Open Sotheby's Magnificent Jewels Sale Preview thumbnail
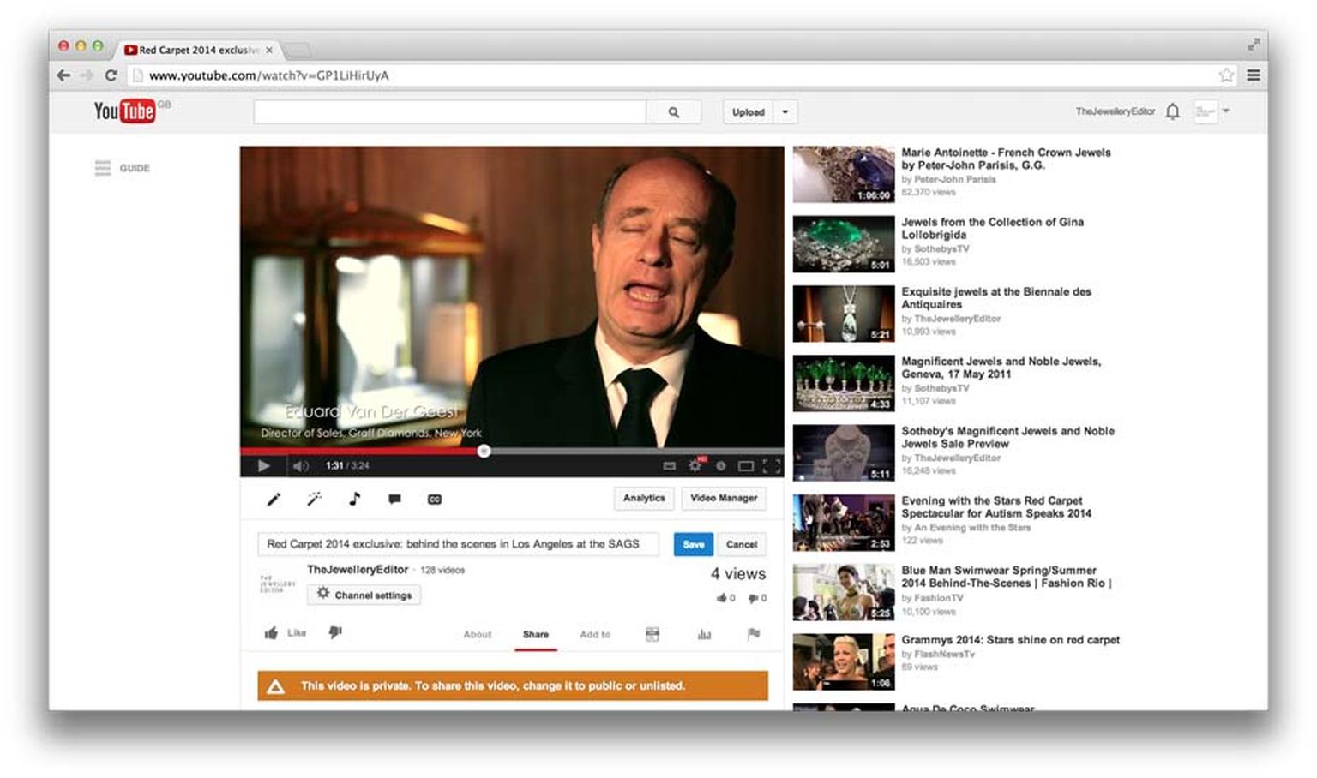The height and width of the screenshot is (778, 1317). pyautogui.click(x=844, y=453)
